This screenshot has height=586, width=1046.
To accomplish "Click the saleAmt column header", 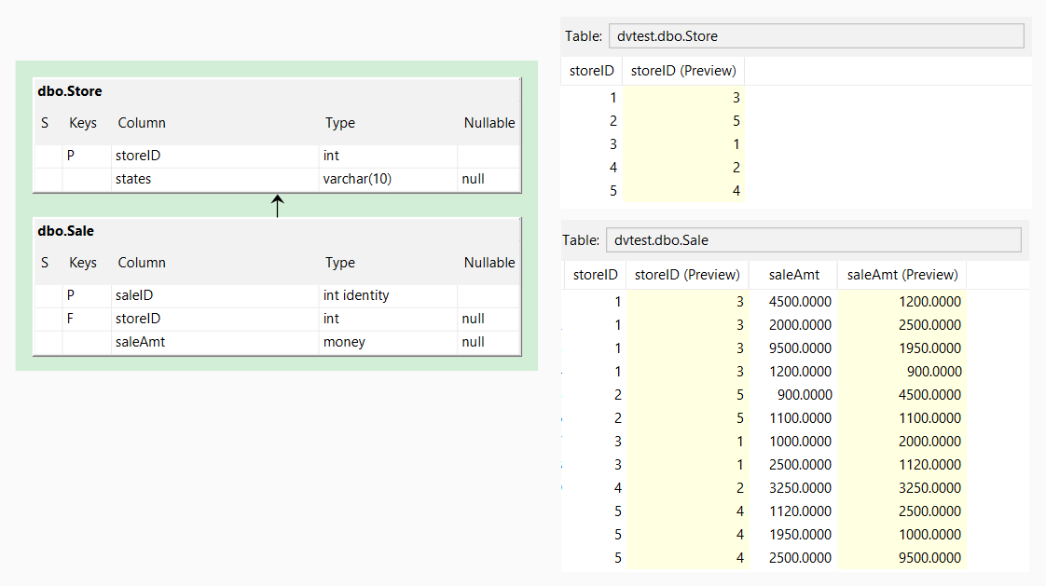I will (x=794, y=275).
